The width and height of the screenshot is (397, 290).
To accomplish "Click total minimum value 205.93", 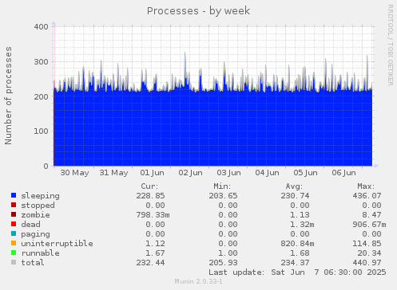I will point(223,263).
